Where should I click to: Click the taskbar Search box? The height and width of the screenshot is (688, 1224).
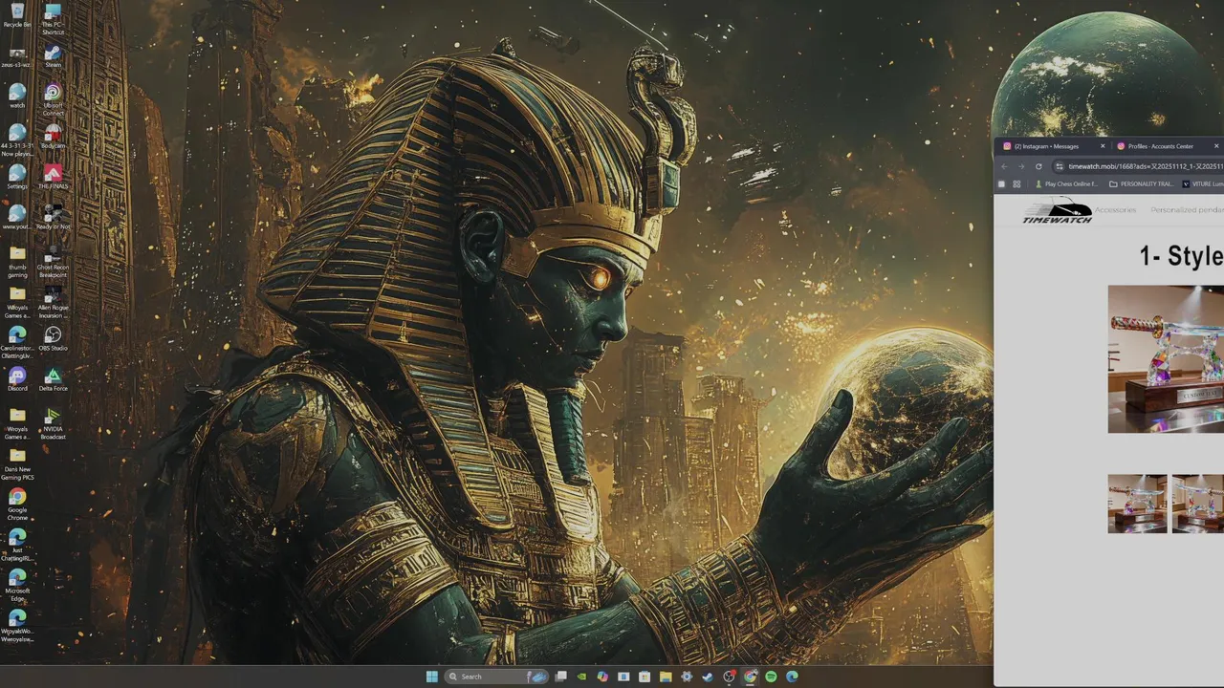pos(497,677)
